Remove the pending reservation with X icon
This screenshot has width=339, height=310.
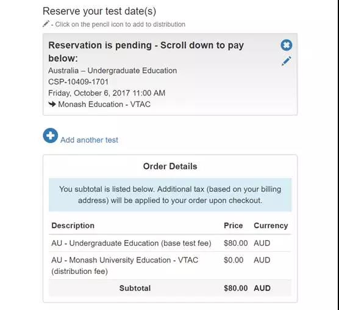point(287,45)
